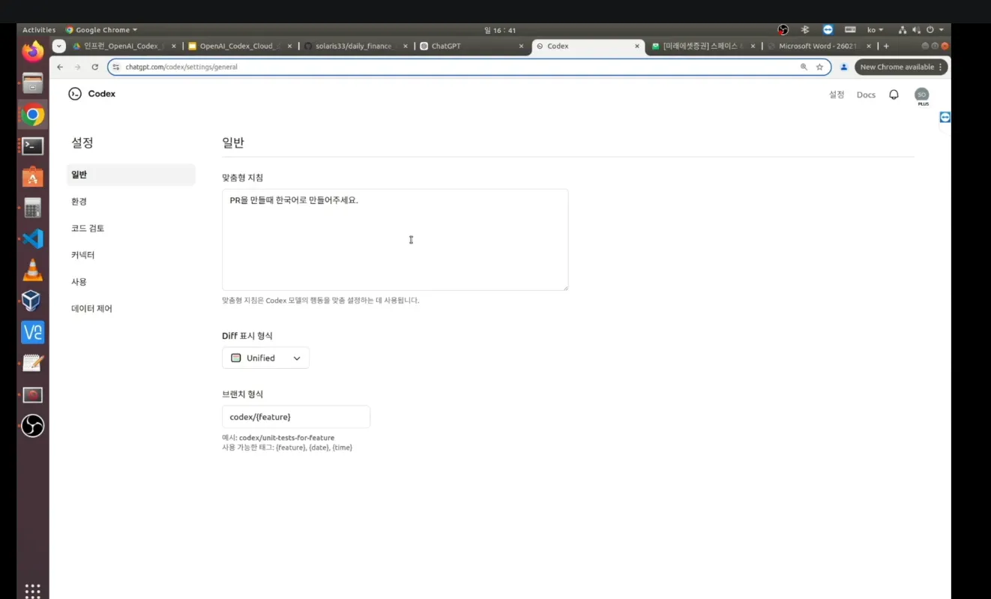Select 데이터 제어 in settings sidebar
The image size is (991, 599).
(x=131, y=309)
